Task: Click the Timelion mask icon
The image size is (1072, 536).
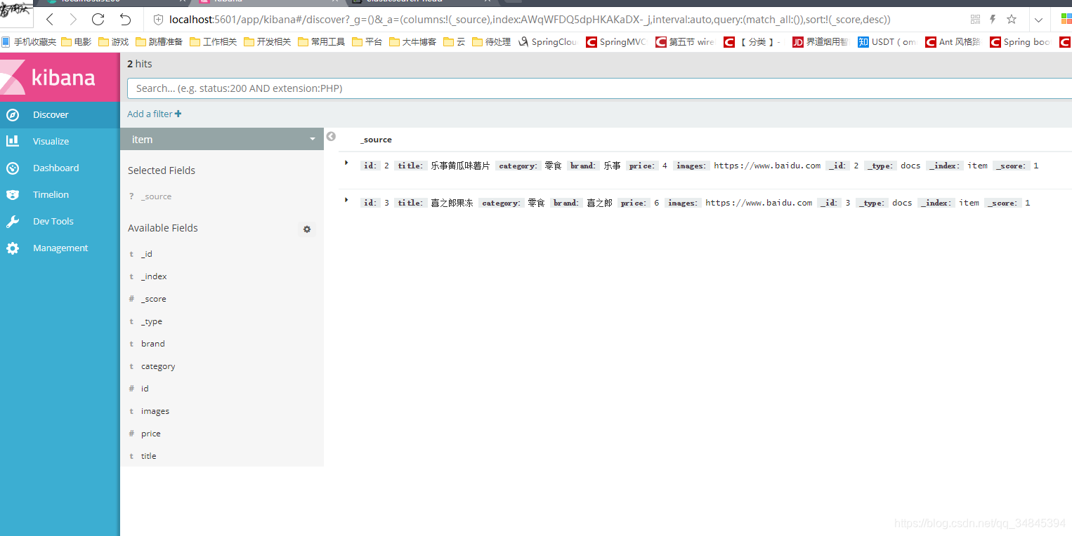Action: point(12,194)
